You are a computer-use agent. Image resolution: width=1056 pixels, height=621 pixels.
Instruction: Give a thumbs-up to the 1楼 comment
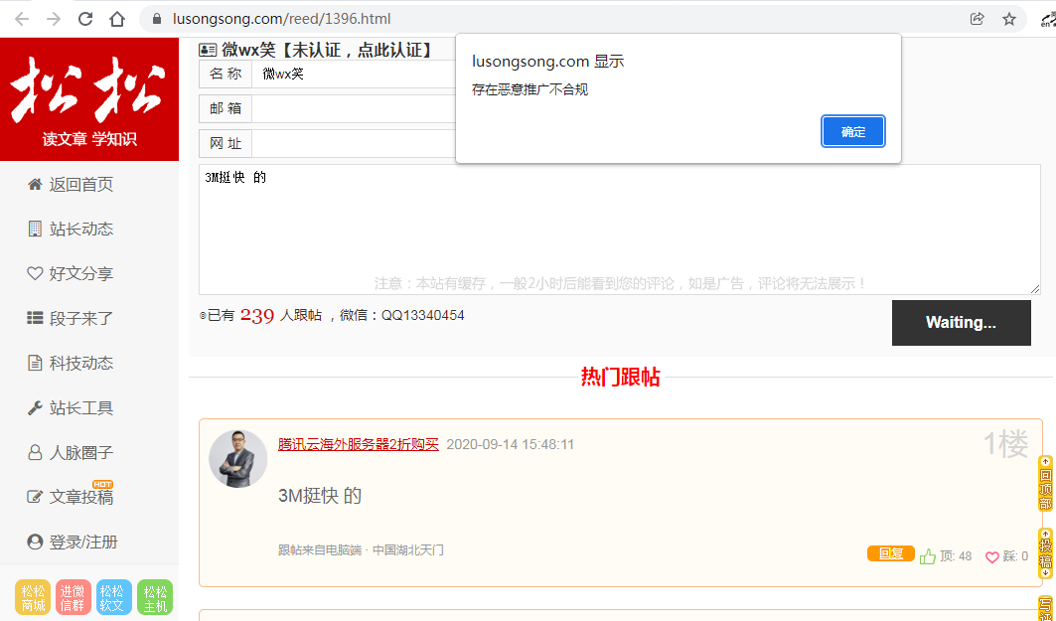coord(928,556)
